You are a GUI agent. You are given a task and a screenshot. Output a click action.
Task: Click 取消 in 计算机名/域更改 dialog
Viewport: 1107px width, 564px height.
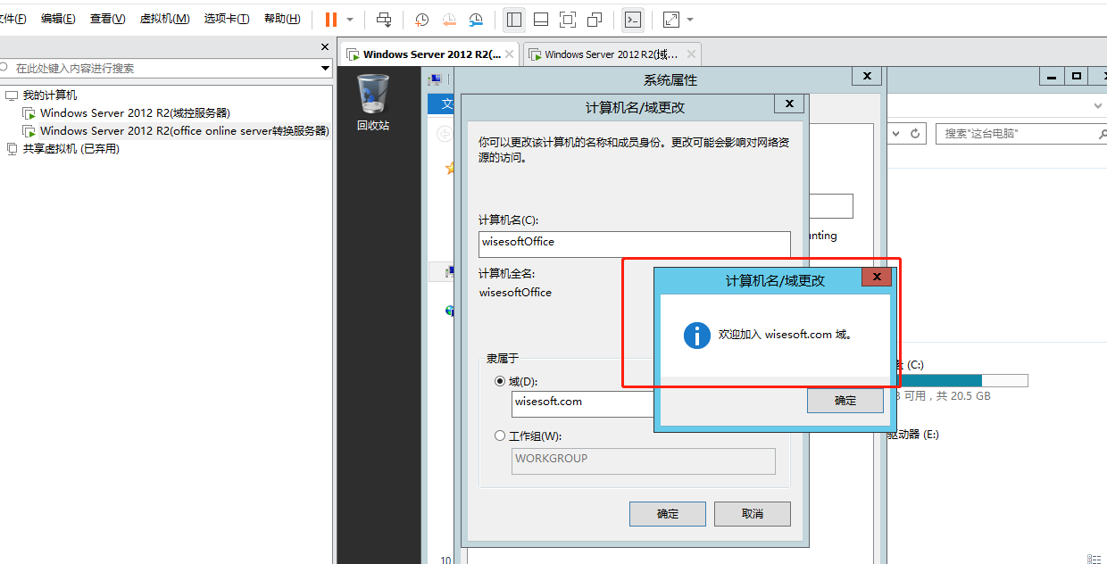[x=753, y=514]
